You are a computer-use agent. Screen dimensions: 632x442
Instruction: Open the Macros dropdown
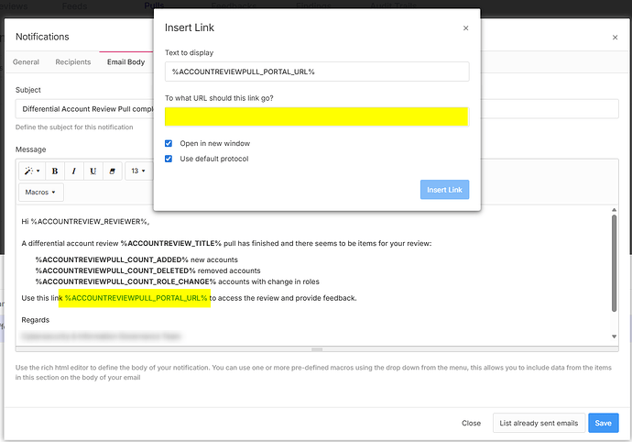click(40, 193)
